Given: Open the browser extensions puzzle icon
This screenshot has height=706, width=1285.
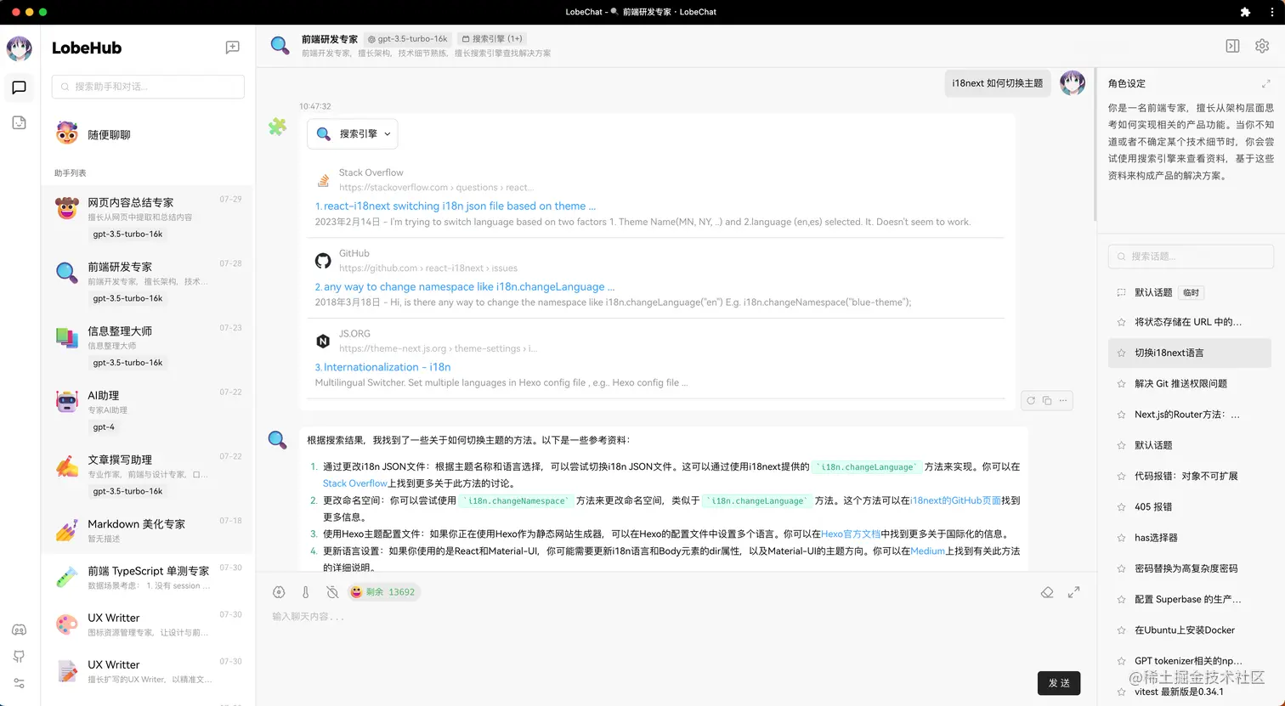Looking at the screenshot, I should (1245, 12).
